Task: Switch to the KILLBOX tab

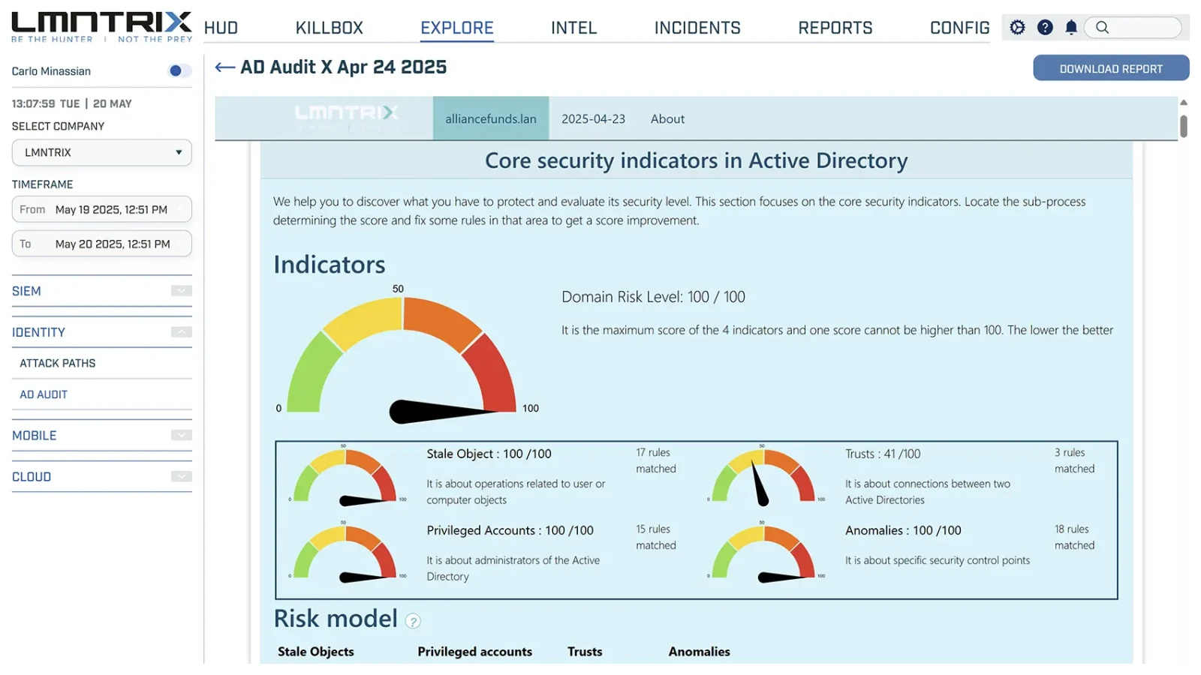Action: click(x=329, y=28)
